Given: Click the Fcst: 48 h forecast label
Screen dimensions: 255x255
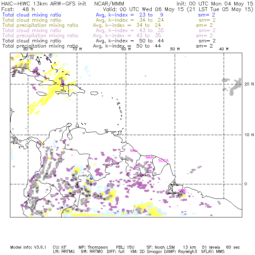Looking at the screenshot, I should 18,9.
